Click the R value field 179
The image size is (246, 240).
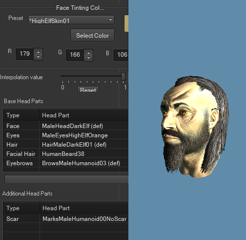coord(24,54)
